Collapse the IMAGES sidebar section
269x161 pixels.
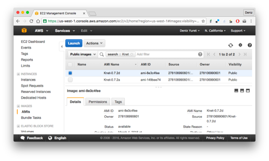pos(18,106)
